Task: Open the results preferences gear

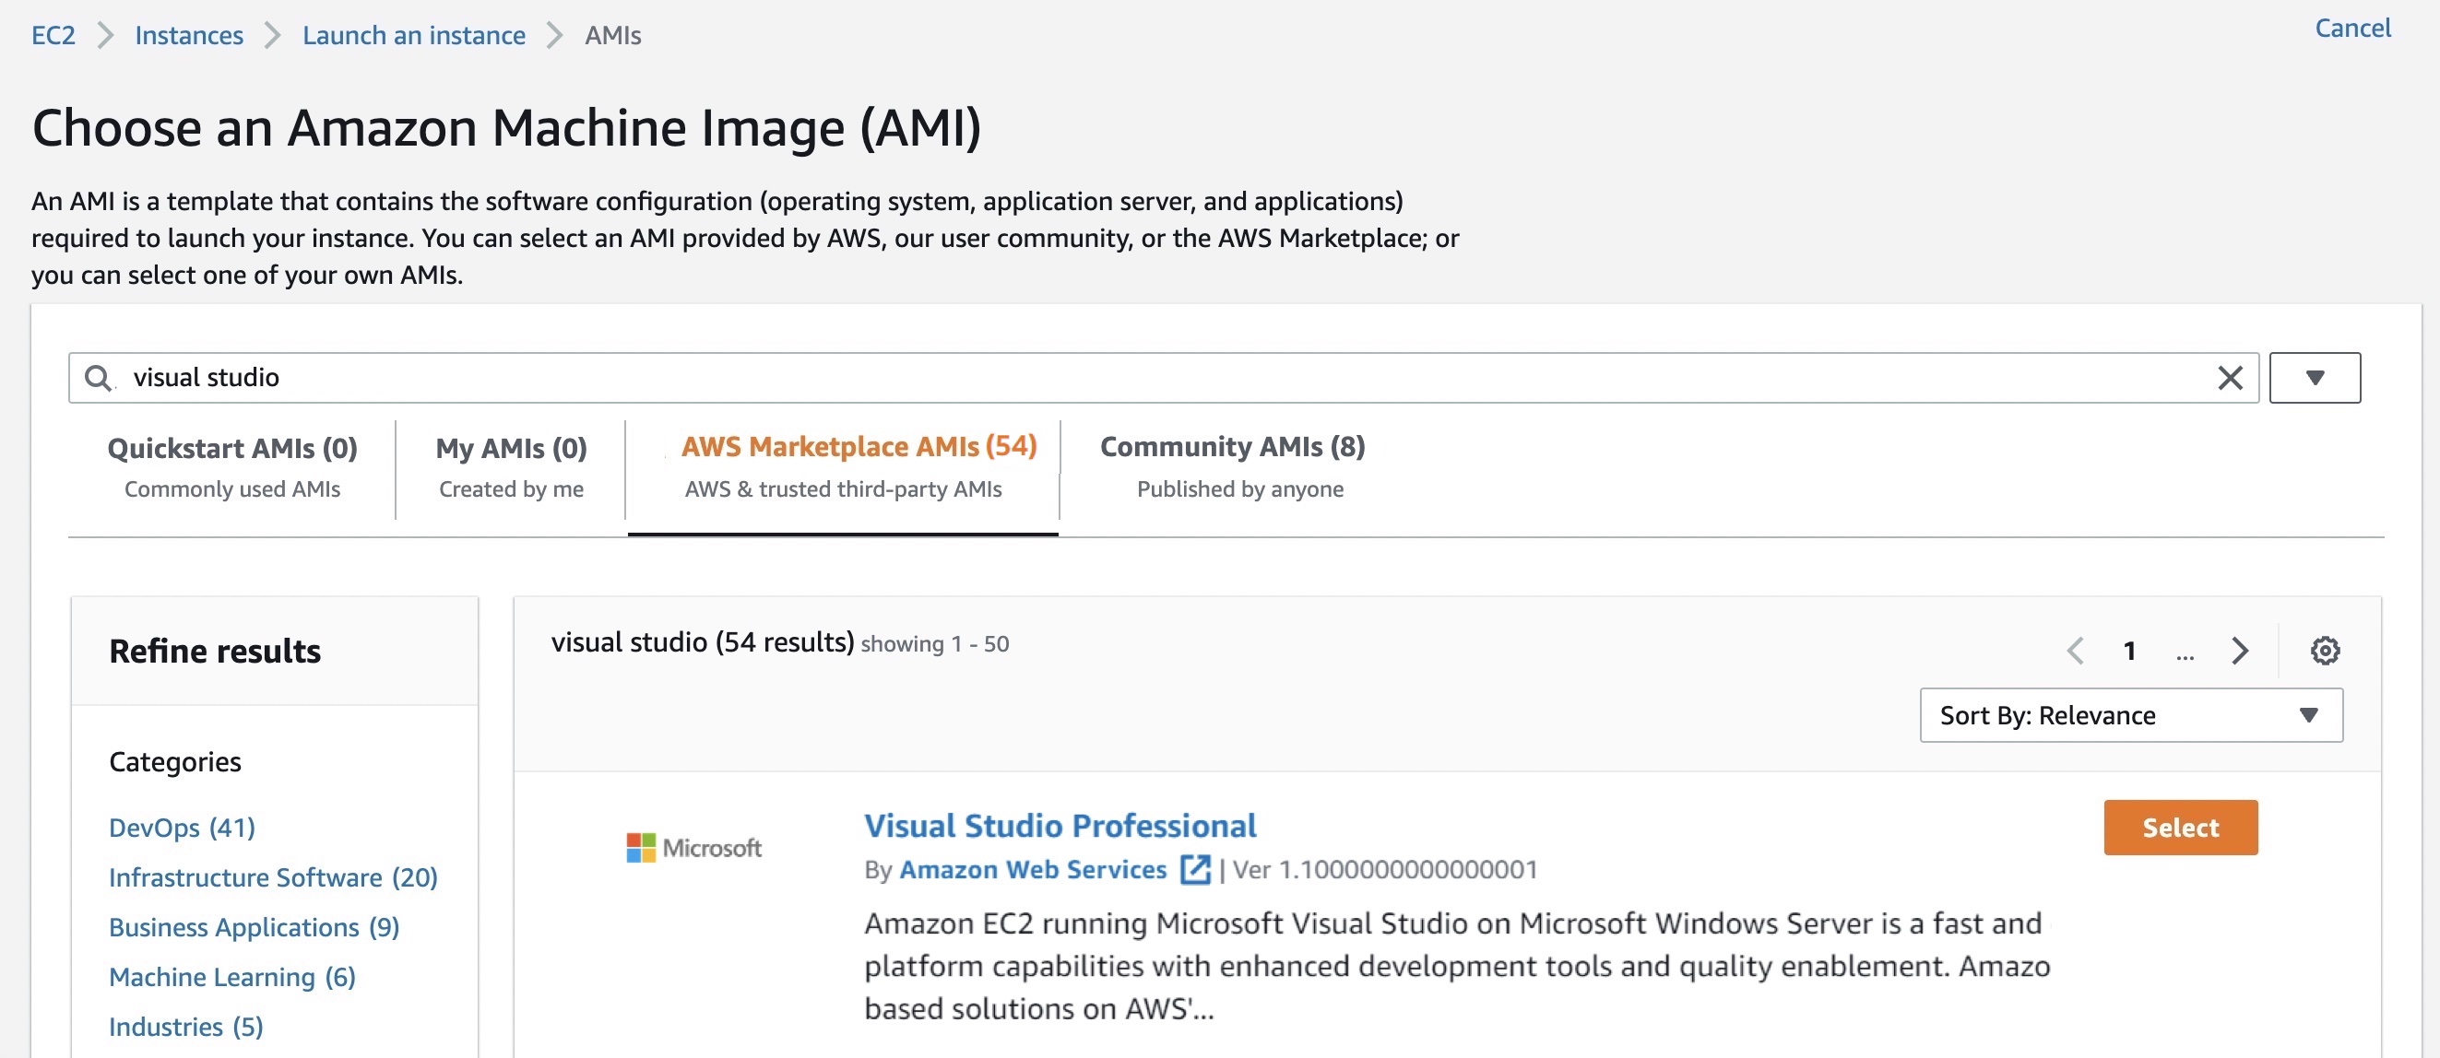Action: tap(2325, 650)
